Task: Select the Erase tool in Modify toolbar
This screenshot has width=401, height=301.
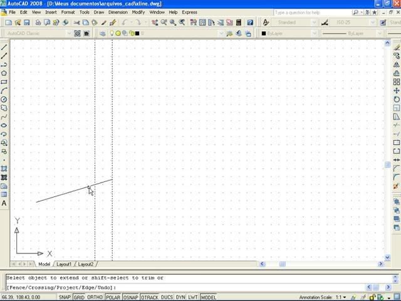Action: tap(397, 48)
